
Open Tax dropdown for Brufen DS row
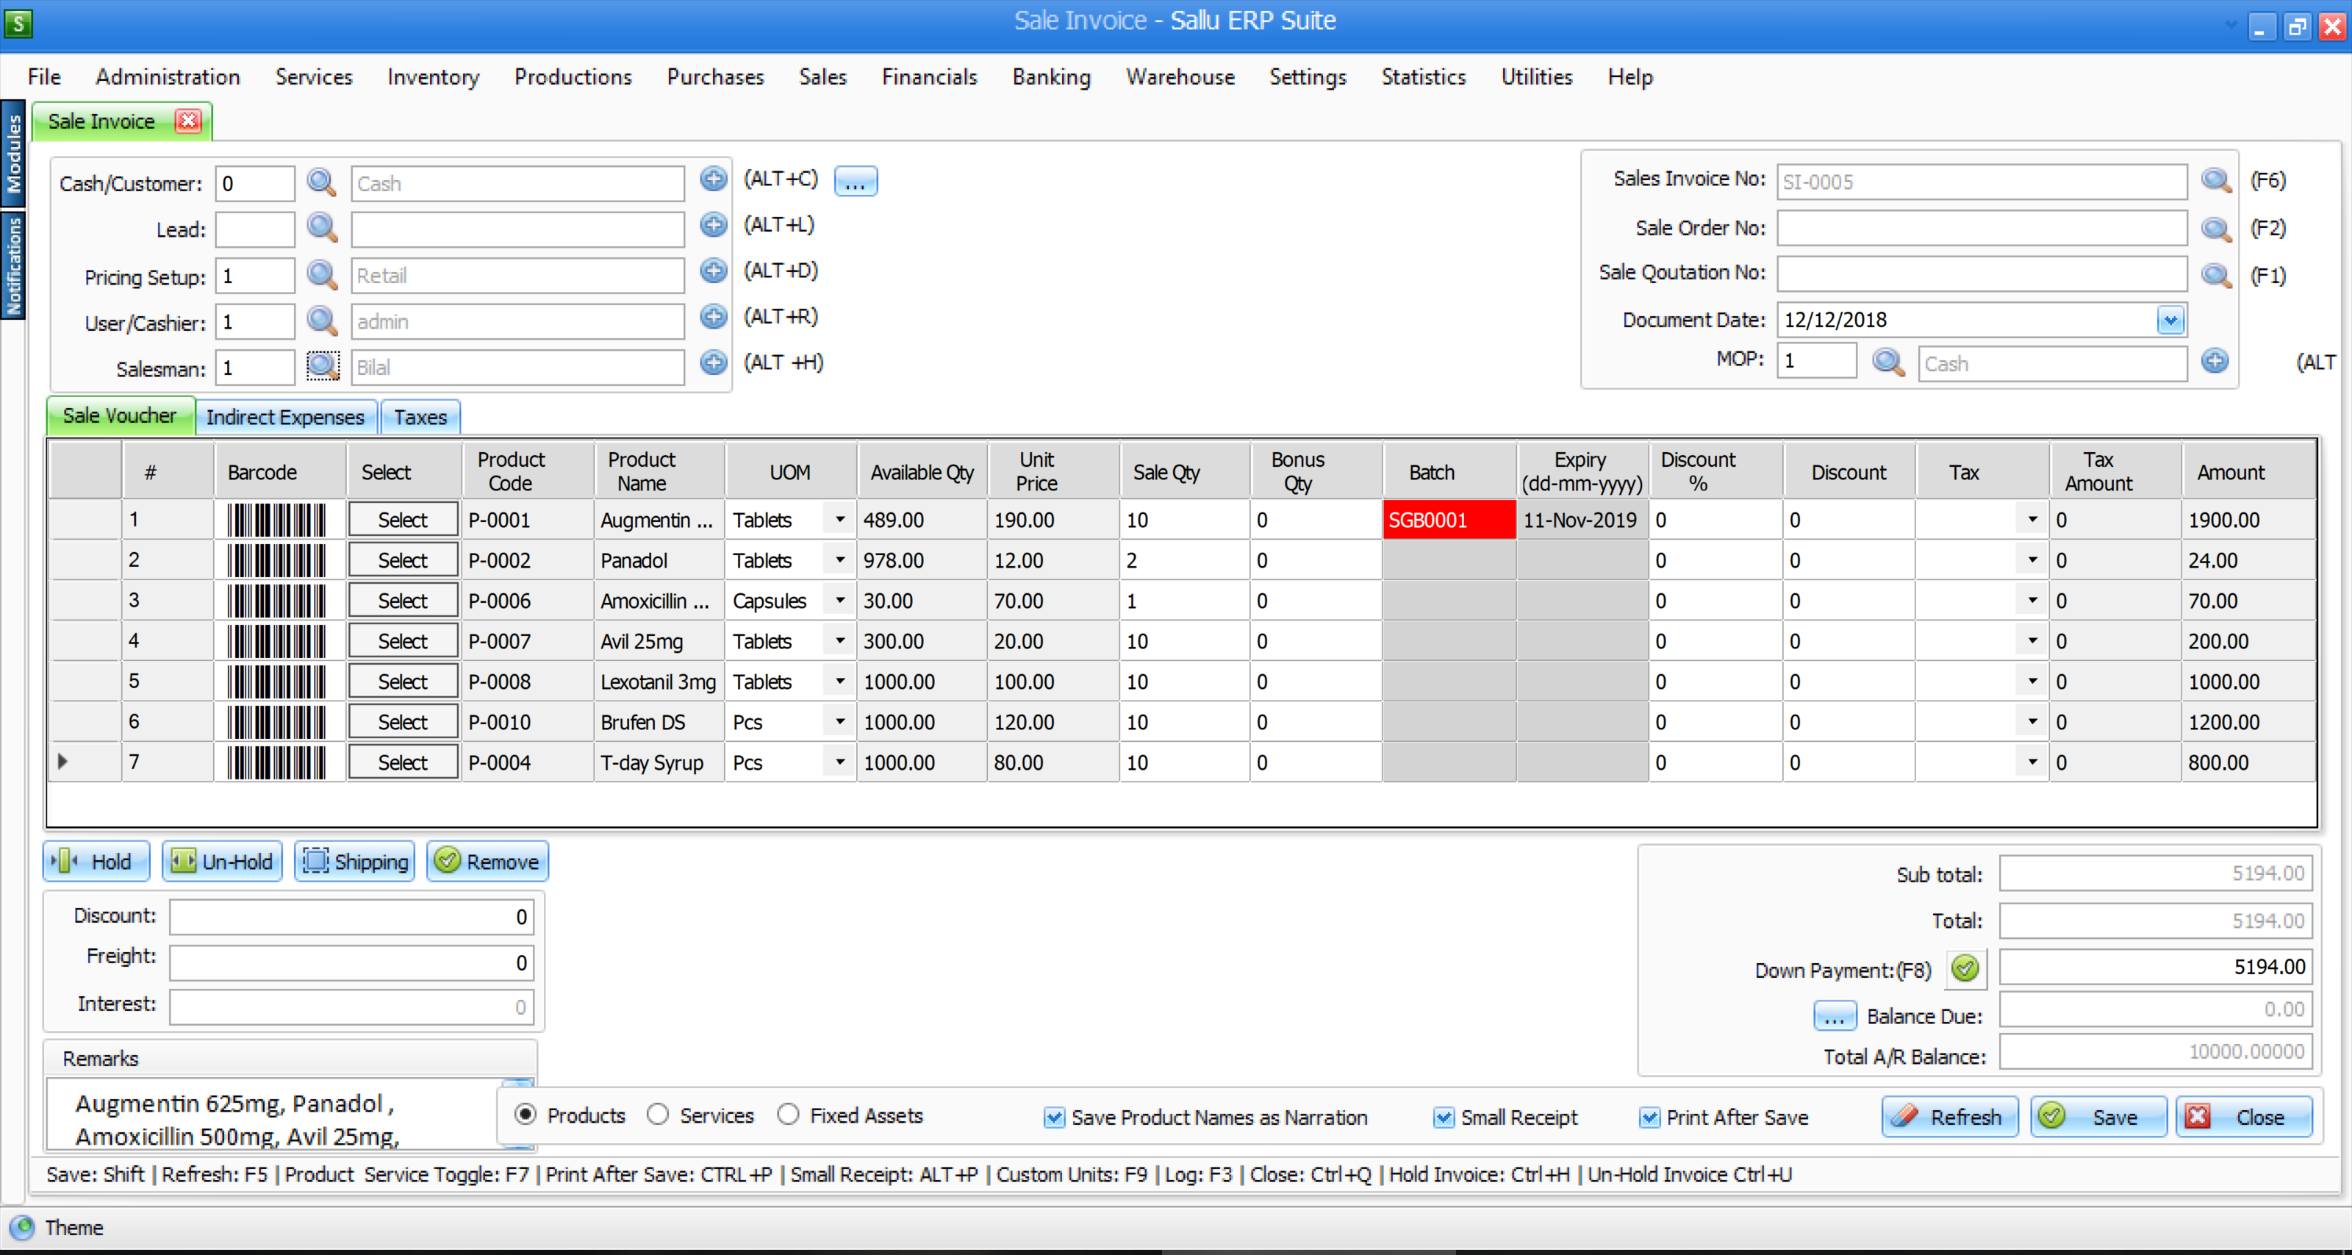(2032, 721)
